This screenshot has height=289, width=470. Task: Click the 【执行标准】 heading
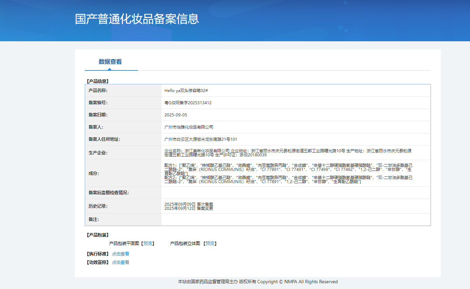pos(98,254)
